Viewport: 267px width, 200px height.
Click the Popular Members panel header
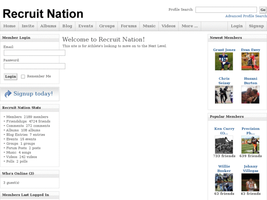click(x=227, y=117)
